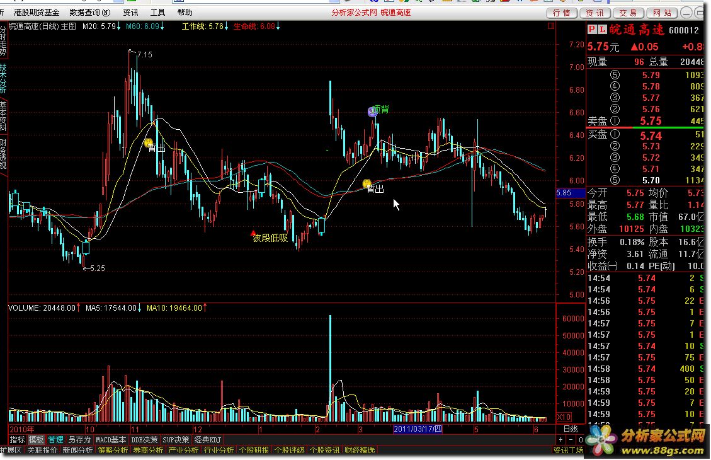Click the 顶背 signal marker icon
Image resolution: width=711 pixels, height=460 pixels.
point(372,112)
